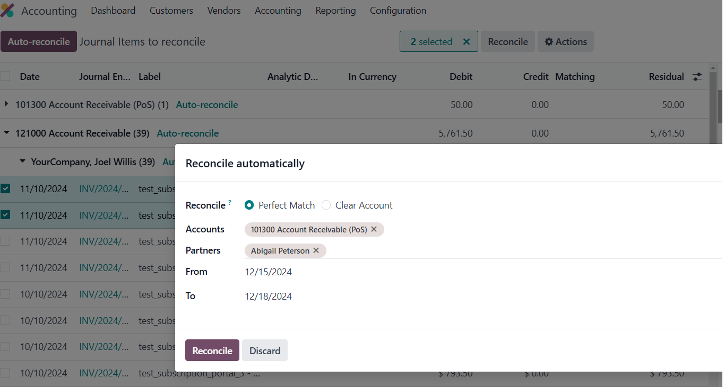Image resolution: width=725 pixels, height=387 pixels.
Task: Open the column options adjust icon
Action: pyautogui.click(x=697, y=77)
